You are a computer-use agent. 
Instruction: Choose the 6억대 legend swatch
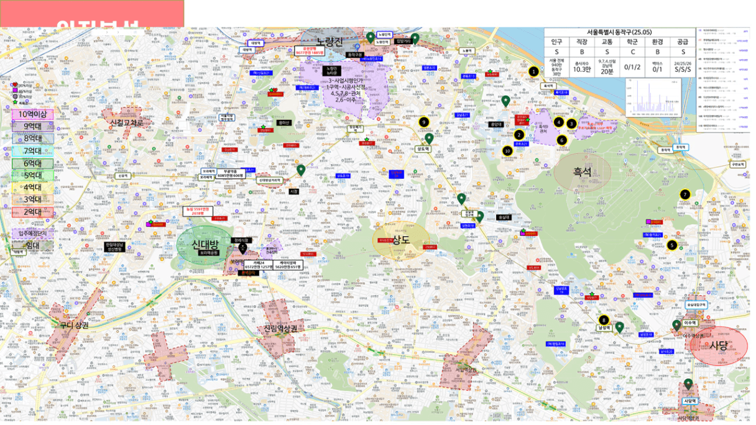32,163
